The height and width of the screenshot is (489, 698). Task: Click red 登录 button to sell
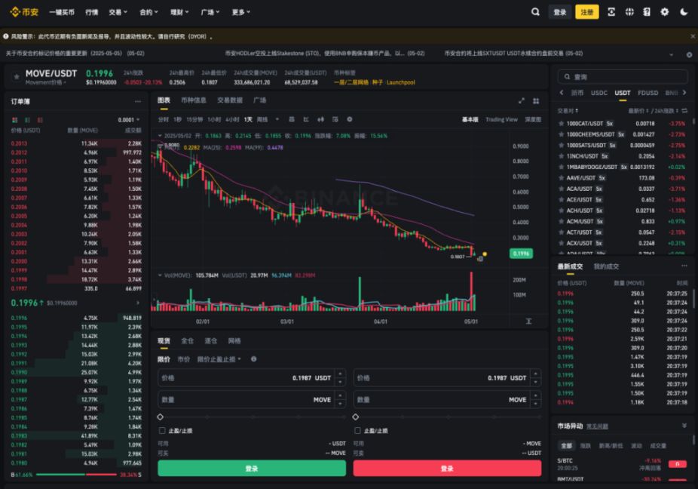tap(447, 469)
